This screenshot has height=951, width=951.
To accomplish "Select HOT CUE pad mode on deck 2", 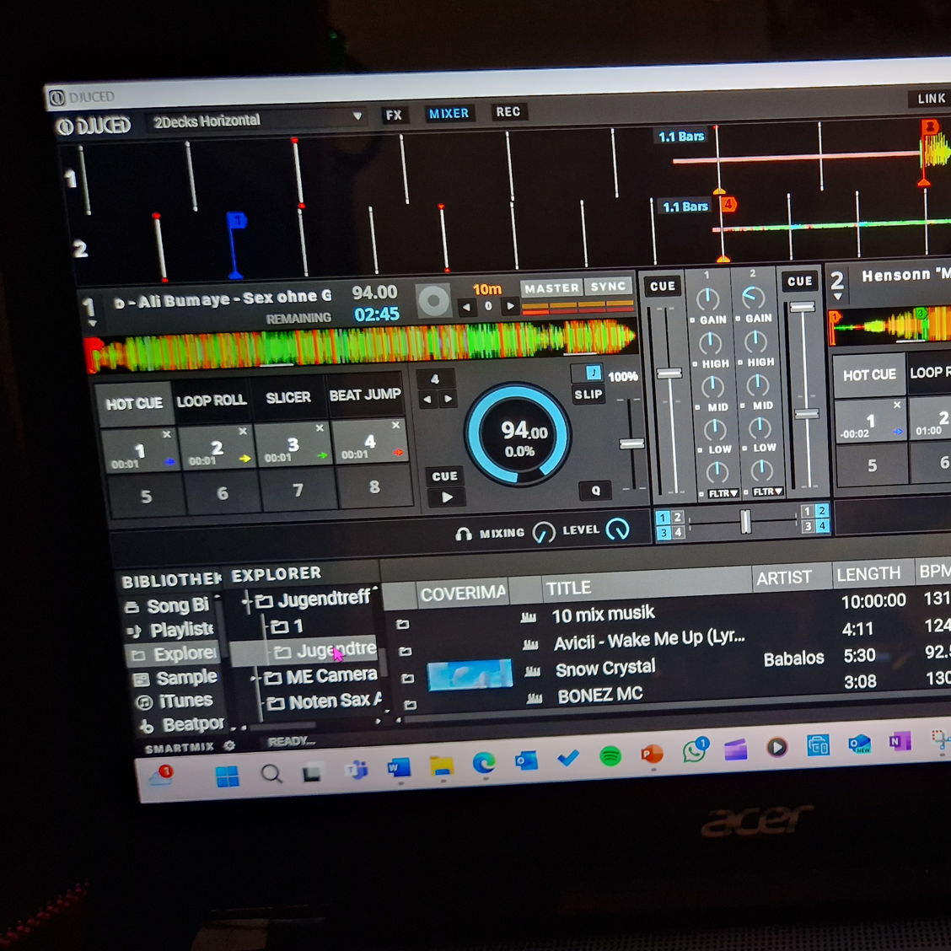I will [869, 375].
